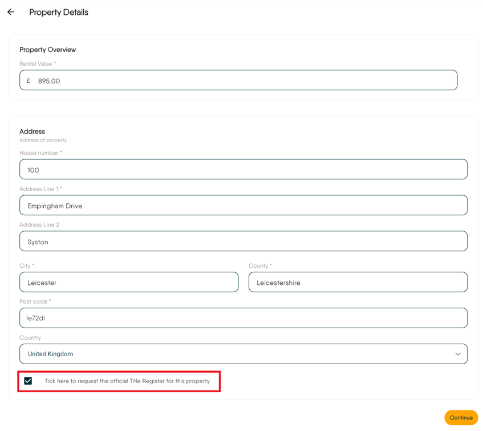Screen dimensions: 483x431
Task: Click the Rental Value field label
Action: 38,64
